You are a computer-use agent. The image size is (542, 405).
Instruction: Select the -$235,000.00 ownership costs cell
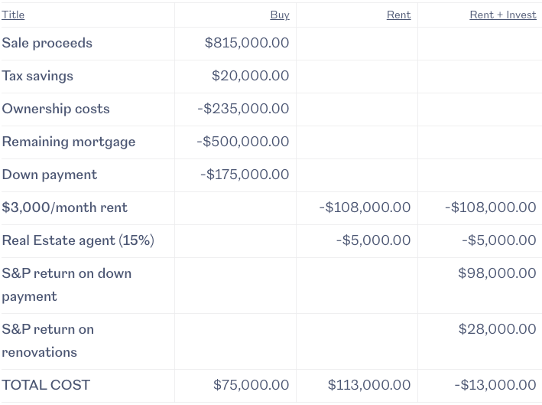pos(243,109)
